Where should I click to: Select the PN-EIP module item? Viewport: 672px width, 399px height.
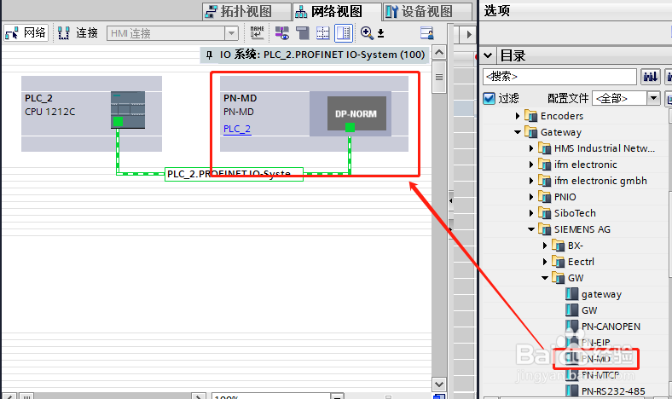(596, 343)
